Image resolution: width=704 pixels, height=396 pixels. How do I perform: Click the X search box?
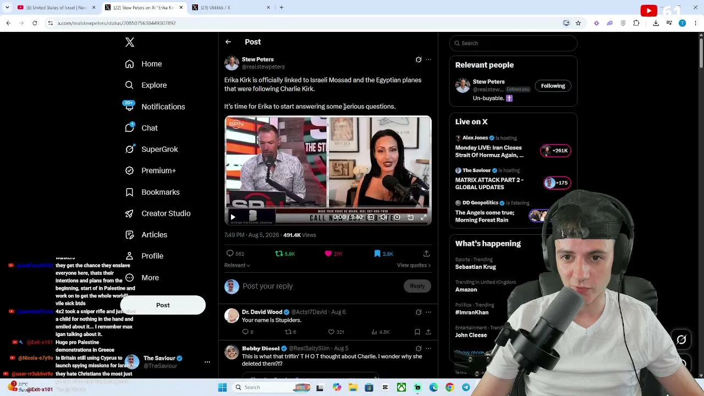coord(513,43)
